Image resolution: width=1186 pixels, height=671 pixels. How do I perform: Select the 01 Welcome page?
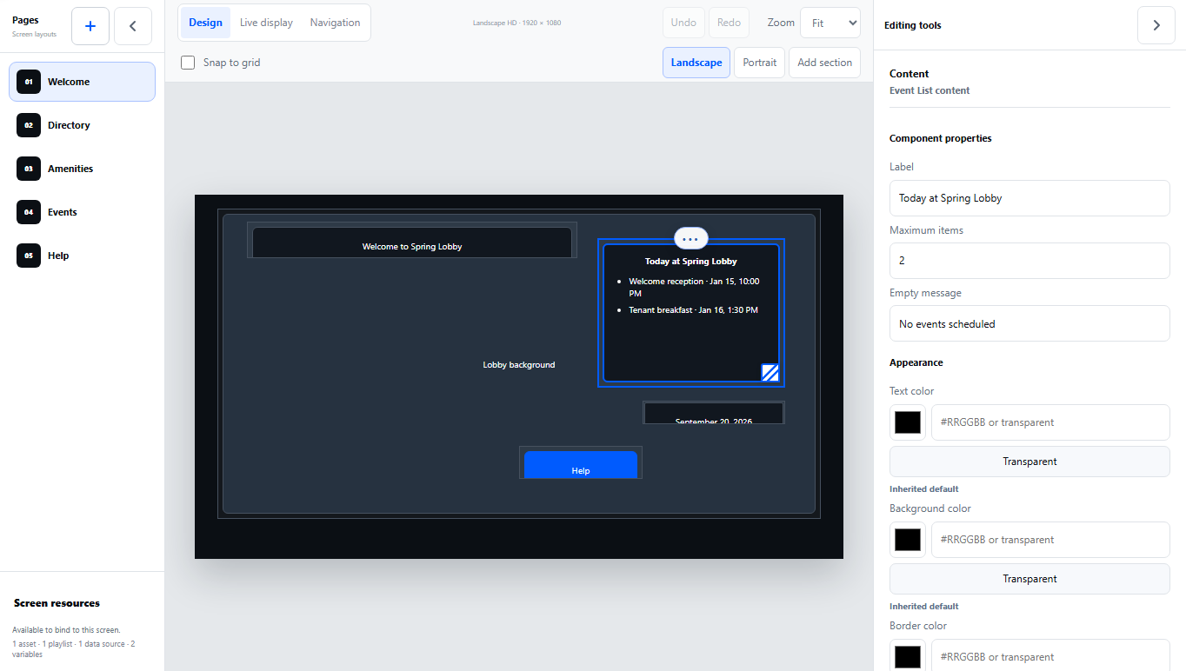(82, 82)
